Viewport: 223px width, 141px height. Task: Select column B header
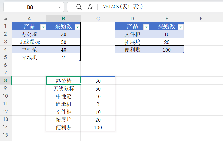63,19
